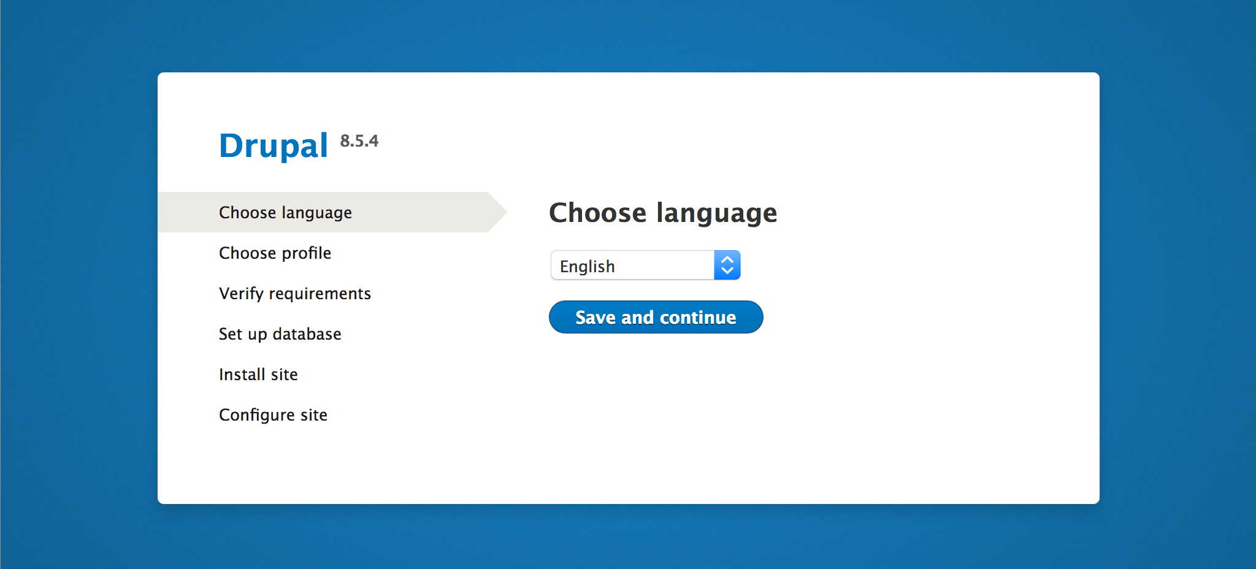Open the Verify requirements step
This screenshot has height=569, width=1256.
click(294, 293)
